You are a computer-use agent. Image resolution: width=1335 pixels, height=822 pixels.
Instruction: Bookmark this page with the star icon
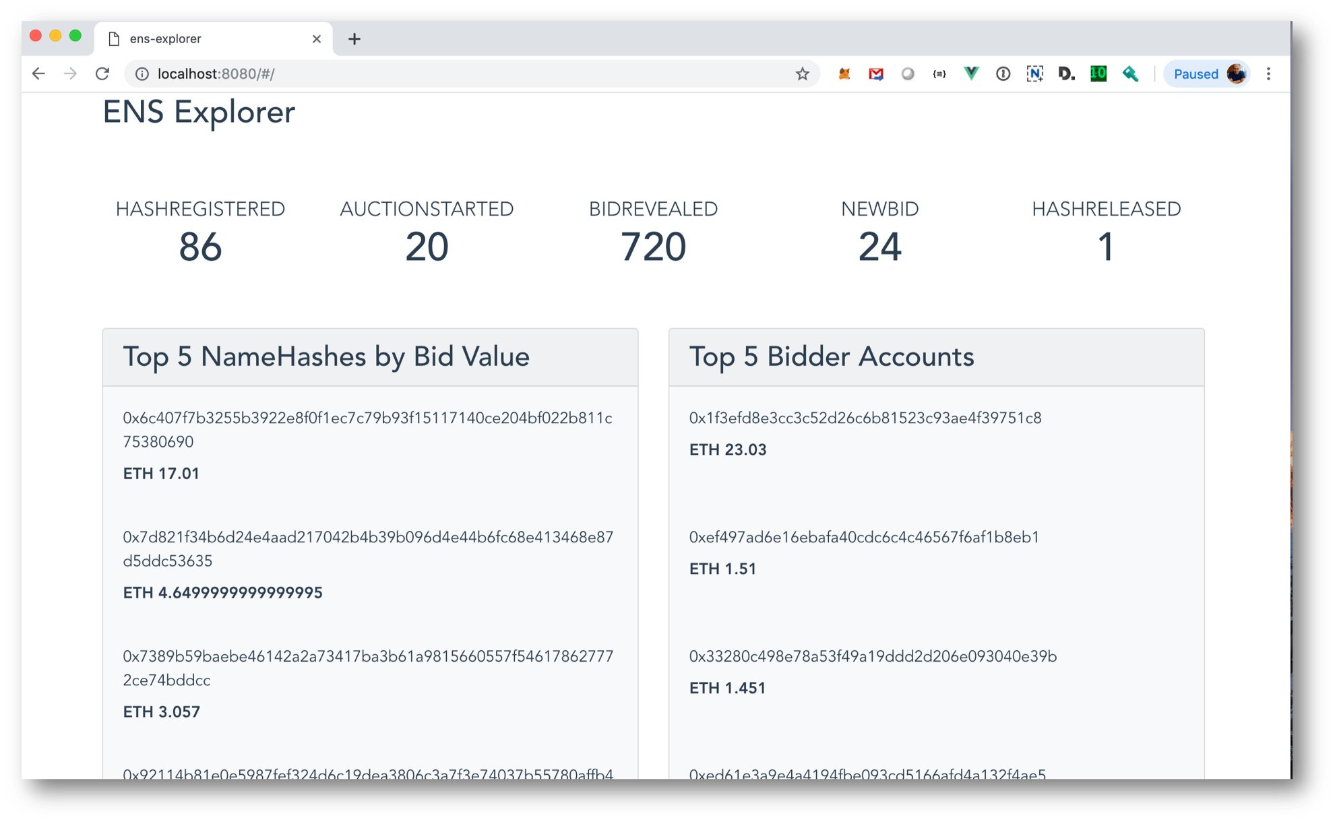(802, 74)
